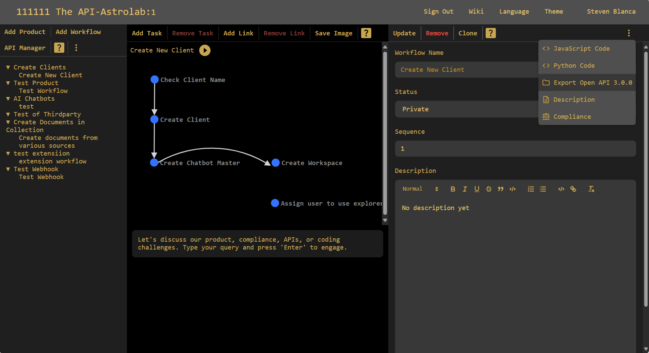Screen dimensions: 649x353
Task: Run the Create New Client workflow play button
Action: tap(205, 50)
